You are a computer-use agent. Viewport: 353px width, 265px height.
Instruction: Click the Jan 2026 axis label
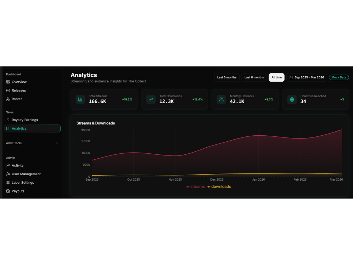258,179
